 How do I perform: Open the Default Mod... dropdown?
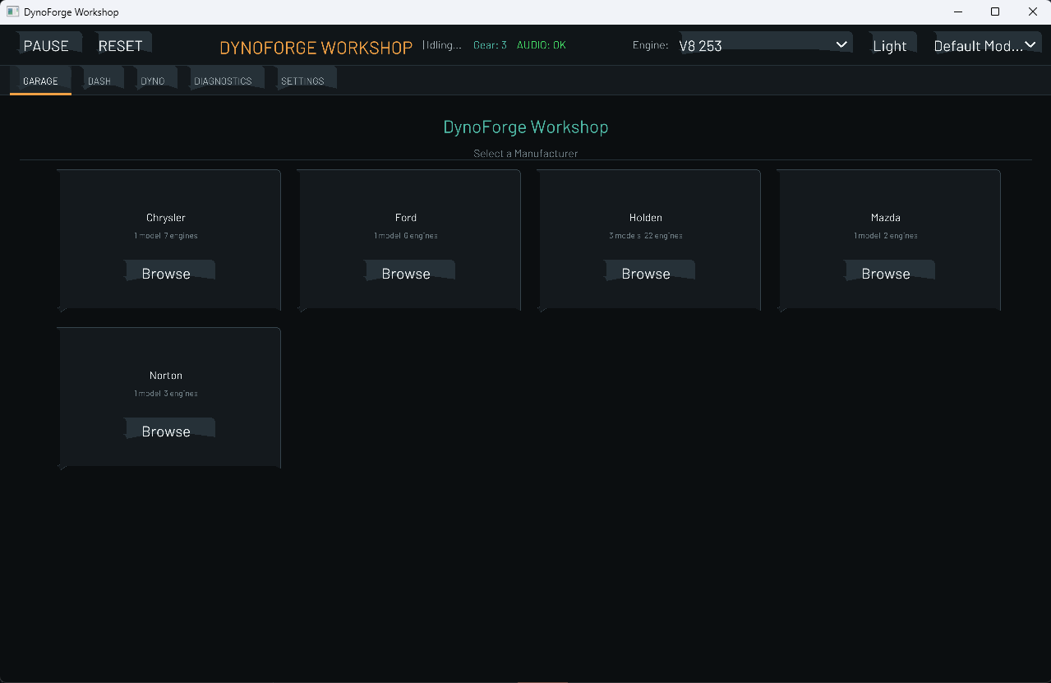[x=986, y=45]
